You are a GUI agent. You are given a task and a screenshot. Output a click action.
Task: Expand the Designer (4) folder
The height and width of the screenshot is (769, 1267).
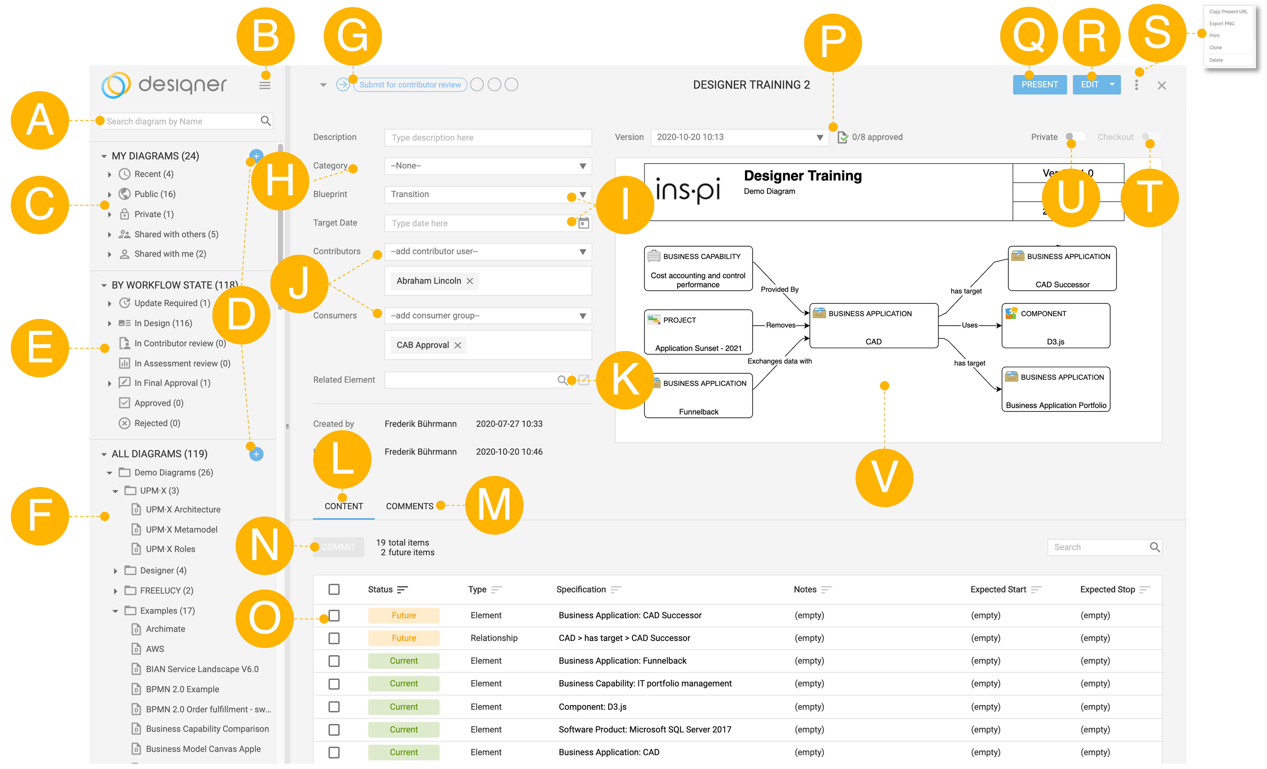click(115, 571)
